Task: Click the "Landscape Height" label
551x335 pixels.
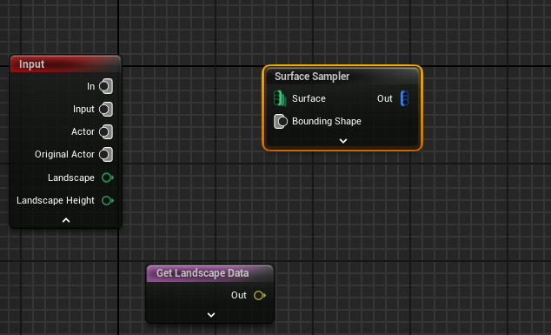Action: [56, 200]
